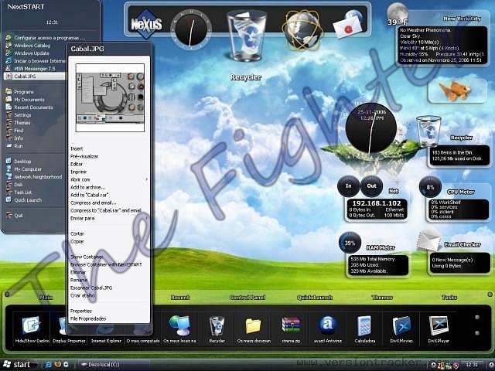Switch to the Tasks dock tab
Image resolution: width=495 pixels, height=371 pixels.
click(x=449, y=297)
